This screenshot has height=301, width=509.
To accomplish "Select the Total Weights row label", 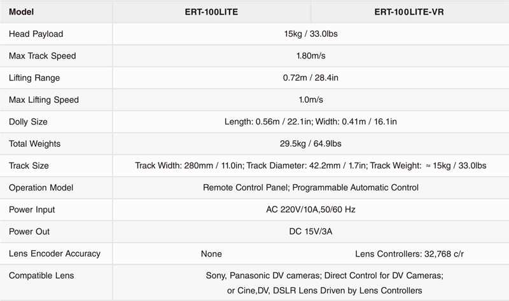I will tap(35, 144).
